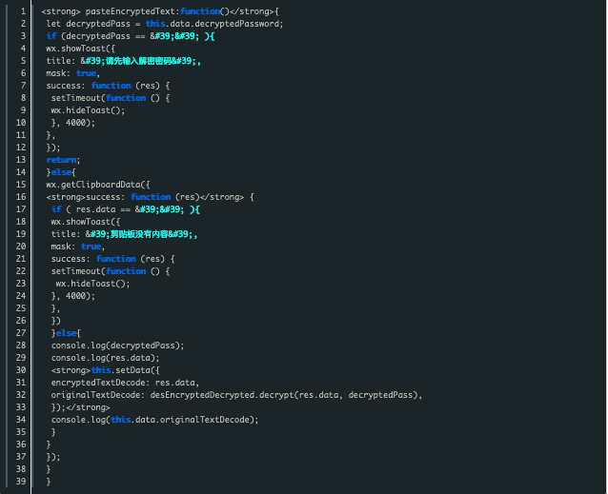Click '}, 4000);' on line 10
The image size is (608, 494).
click(73, 123)
